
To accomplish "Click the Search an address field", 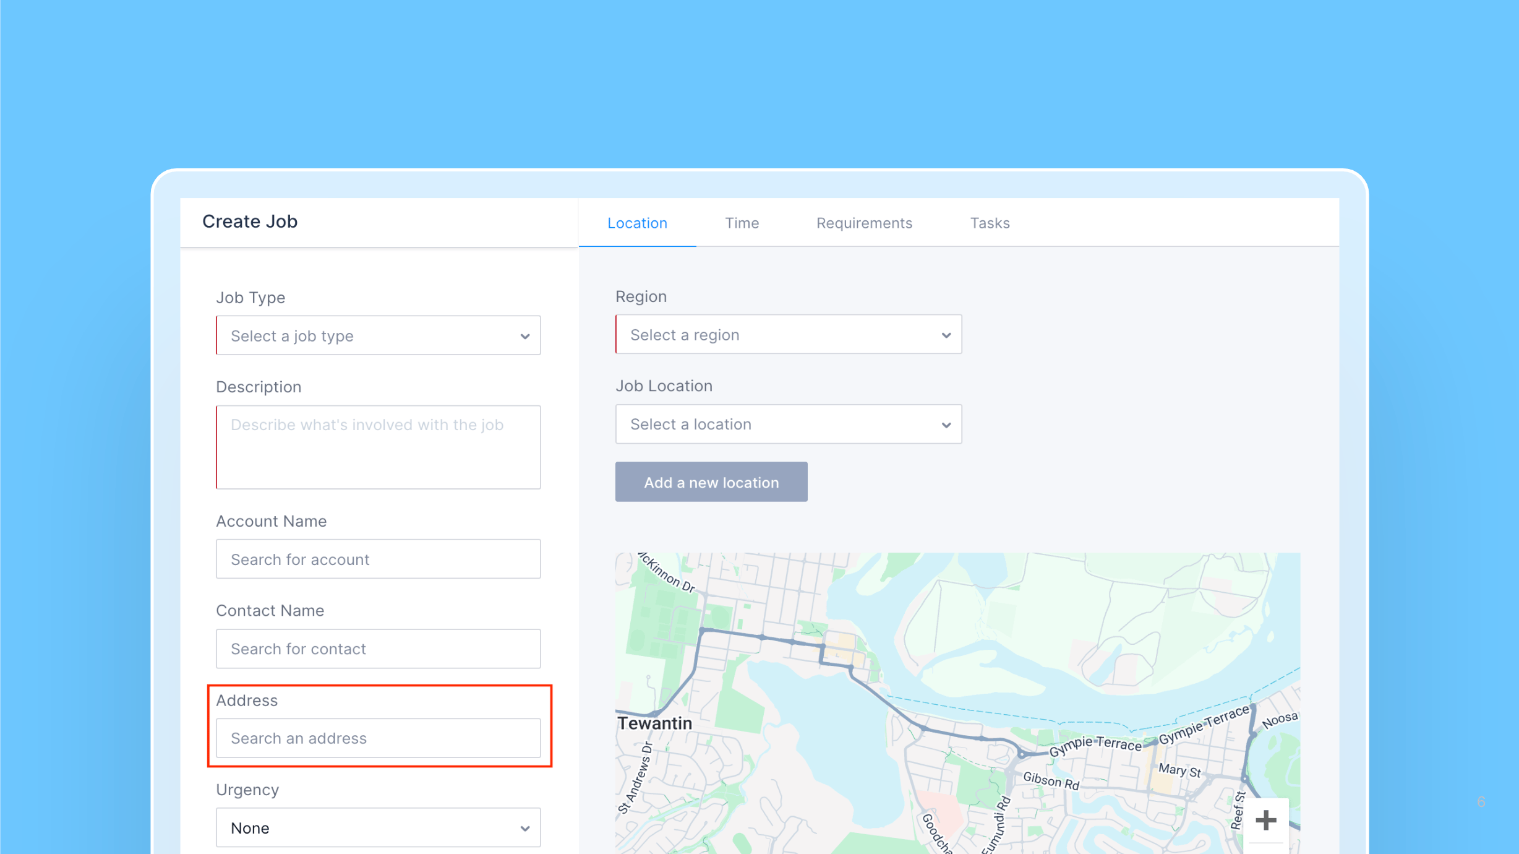I will (378, 738).
